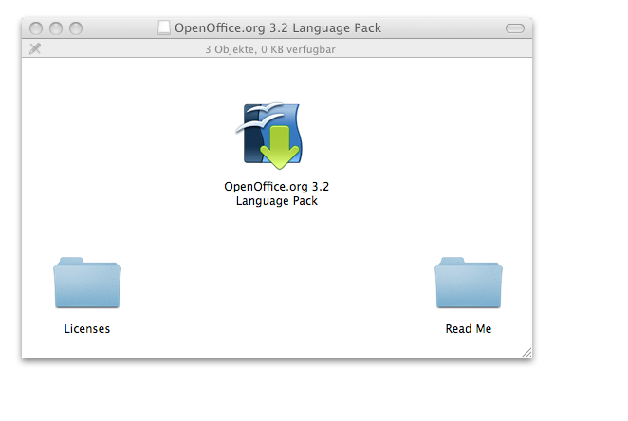Image resolution: width=628 pixels, height=421 pixels.
Task: Click the "OpenOffice.org 3.2 Language Pack" icon label
Action: point(276,193)
